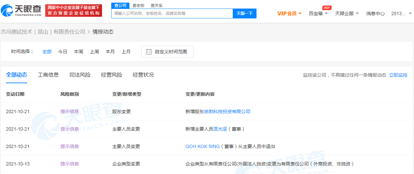414x174 pixels.
Task: Select the 今日 time filter
Action: tap(63, 52)
